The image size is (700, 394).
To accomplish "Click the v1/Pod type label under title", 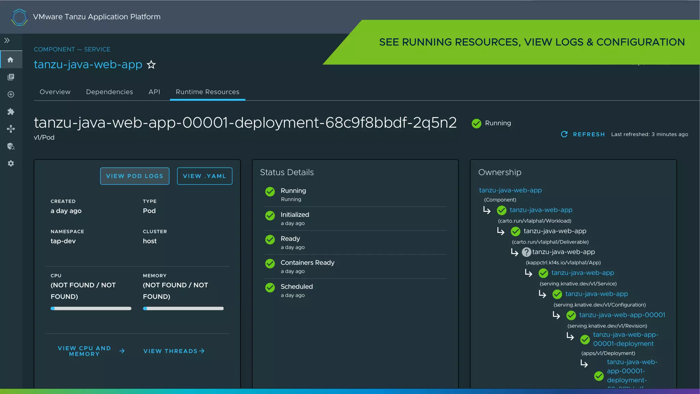I will (44, 137).
